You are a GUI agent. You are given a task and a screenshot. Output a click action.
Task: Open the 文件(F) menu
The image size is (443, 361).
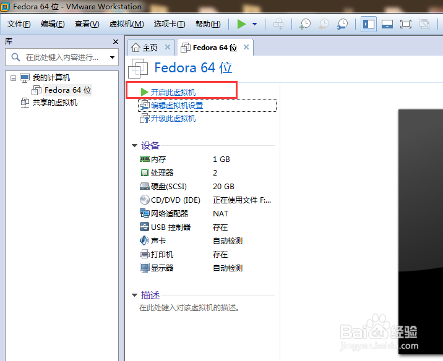click(x=19, y=24)
